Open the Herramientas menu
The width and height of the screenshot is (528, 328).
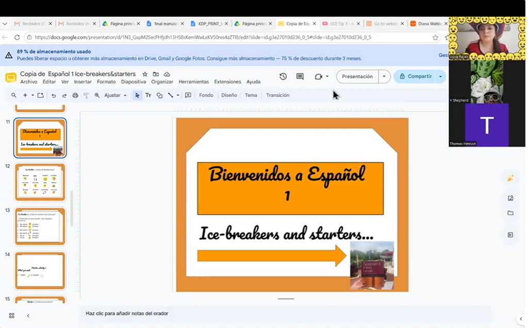coord(194,82)
